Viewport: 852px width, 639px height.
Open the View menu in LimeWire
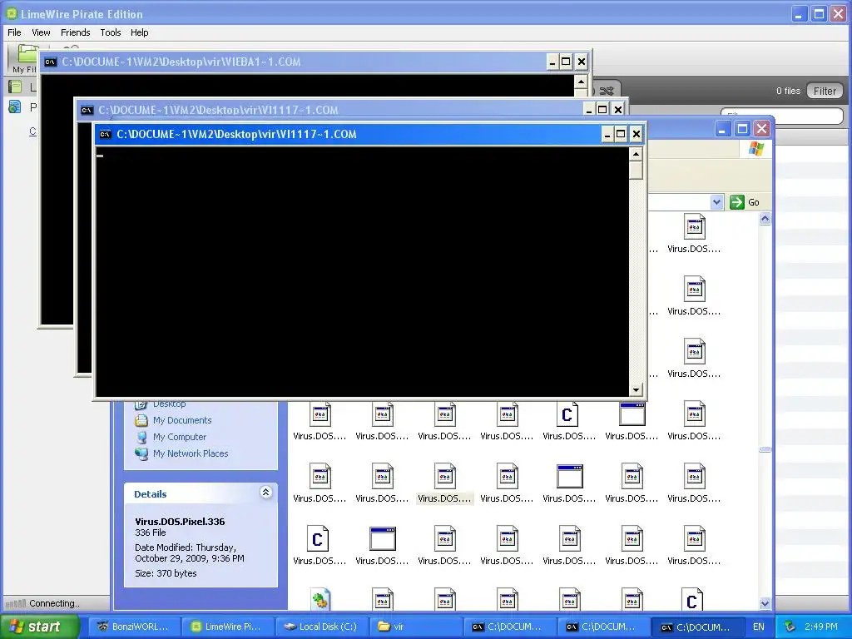[41, 32]
